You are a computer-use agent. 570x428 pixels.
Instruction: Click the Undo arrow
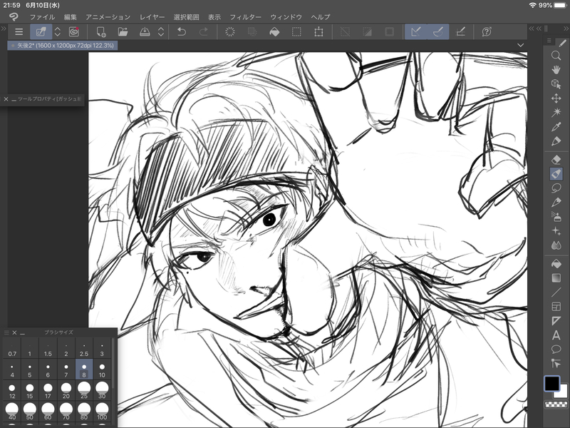point(182,32)
